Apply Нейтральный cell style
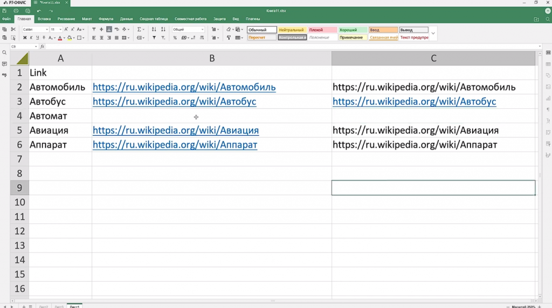 292,30
